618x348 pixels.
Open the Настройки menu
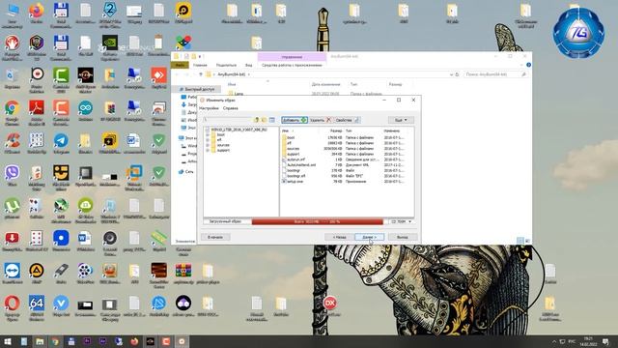tap(209, 108)
